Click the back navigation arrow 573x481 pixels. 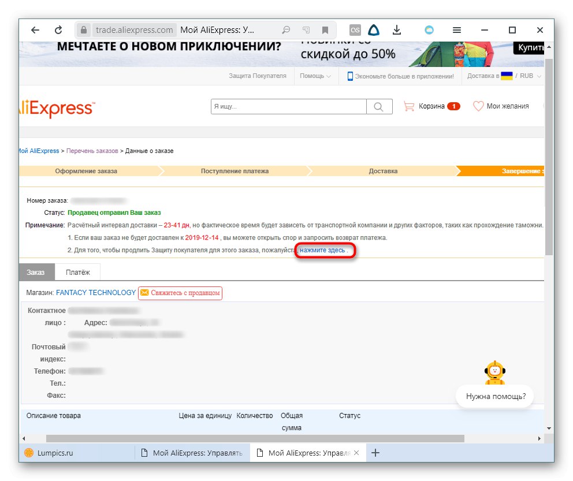(36, 29)
